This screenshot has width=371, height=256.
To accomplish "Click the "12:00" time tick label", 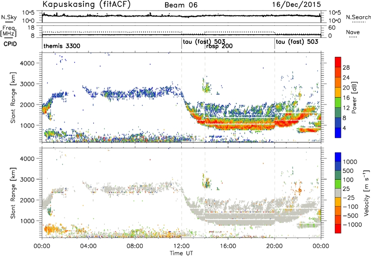I will pos(181,246).
